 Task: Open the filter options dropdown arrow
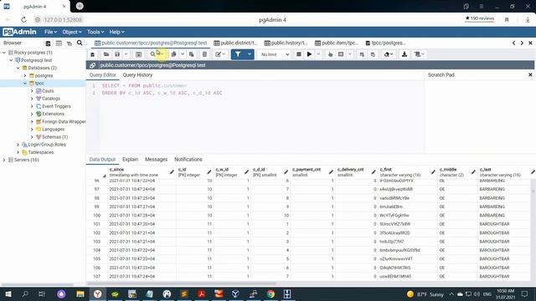[250, 54]
